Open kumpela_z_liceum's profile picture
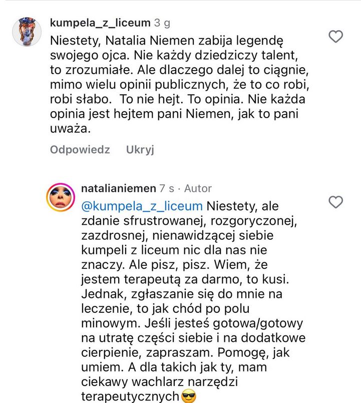Screen dimensions: 361x403 pos(28,25)
